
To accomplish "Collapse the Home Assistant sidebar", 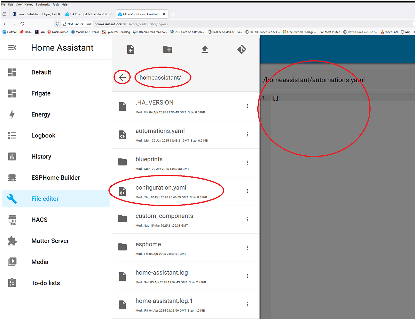I will [x=12, y=47].
